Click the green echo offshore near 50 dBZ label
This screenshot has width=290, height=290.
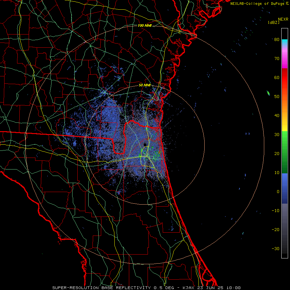(268, 93)
